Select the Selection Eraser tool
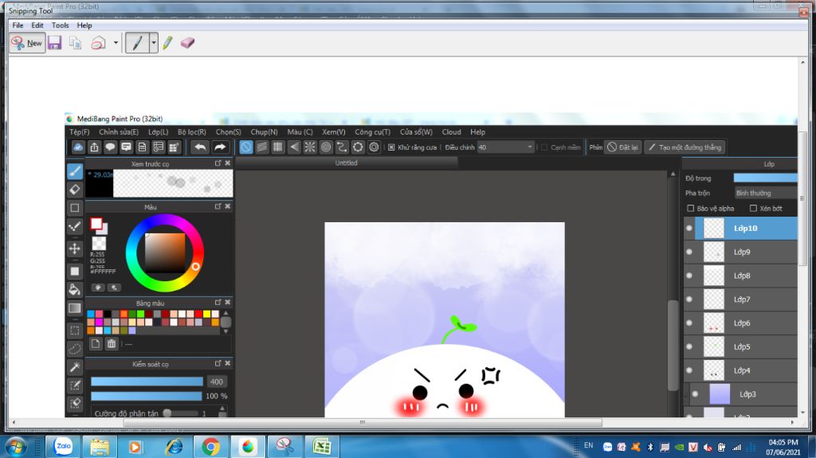 [x=75, y=403]
